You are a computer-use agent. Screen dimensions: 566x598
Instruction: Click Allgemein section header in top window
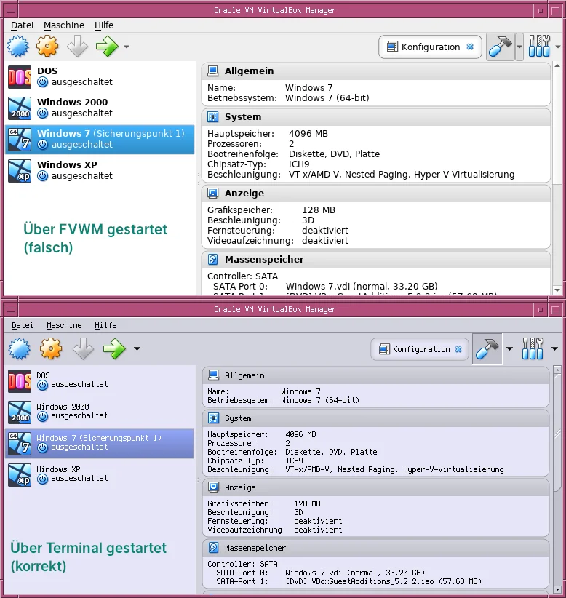pyautogui.click(x=376, y=71)
